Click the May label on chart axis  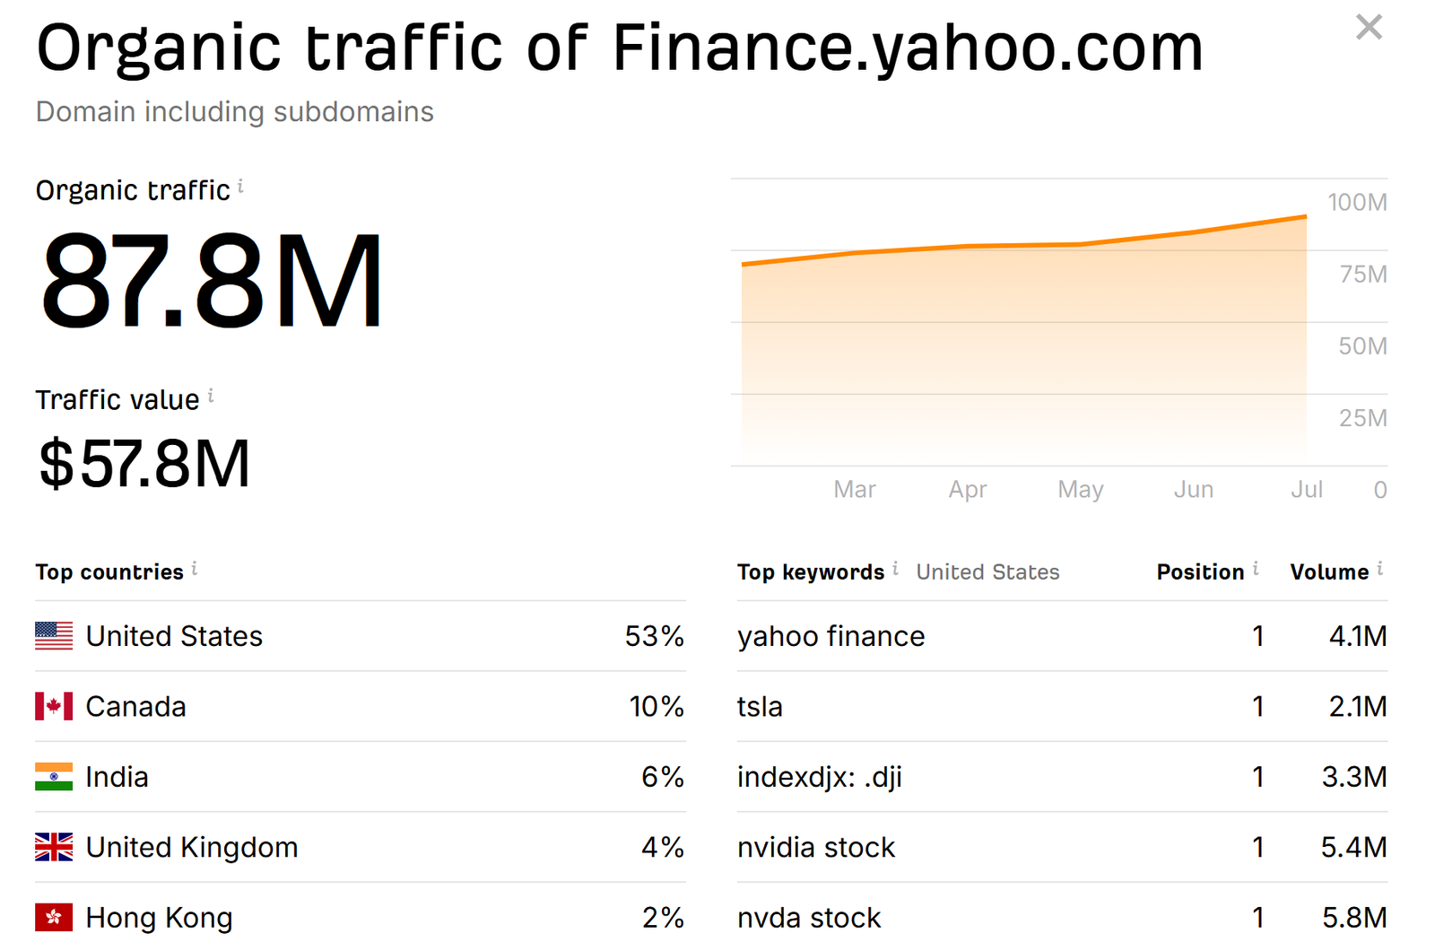[x=1080, y=490]
